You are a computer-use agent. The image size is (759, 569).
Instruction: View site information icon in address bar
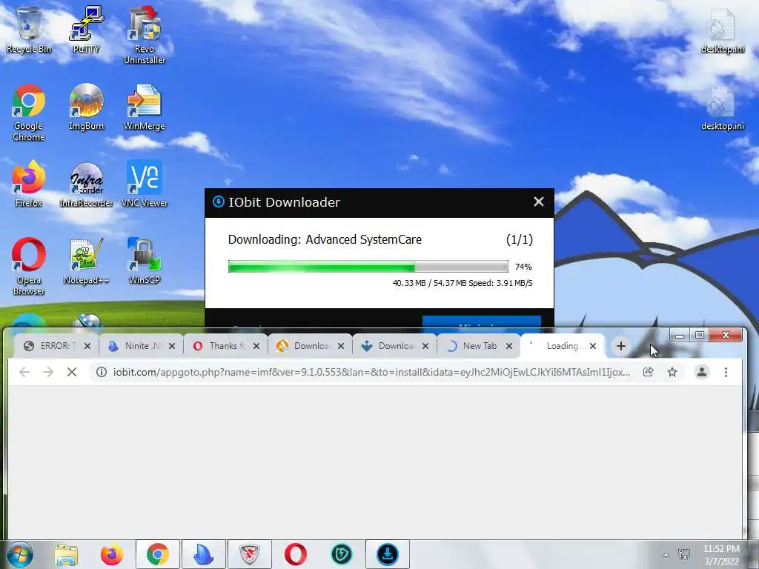[x=101, y=372]
